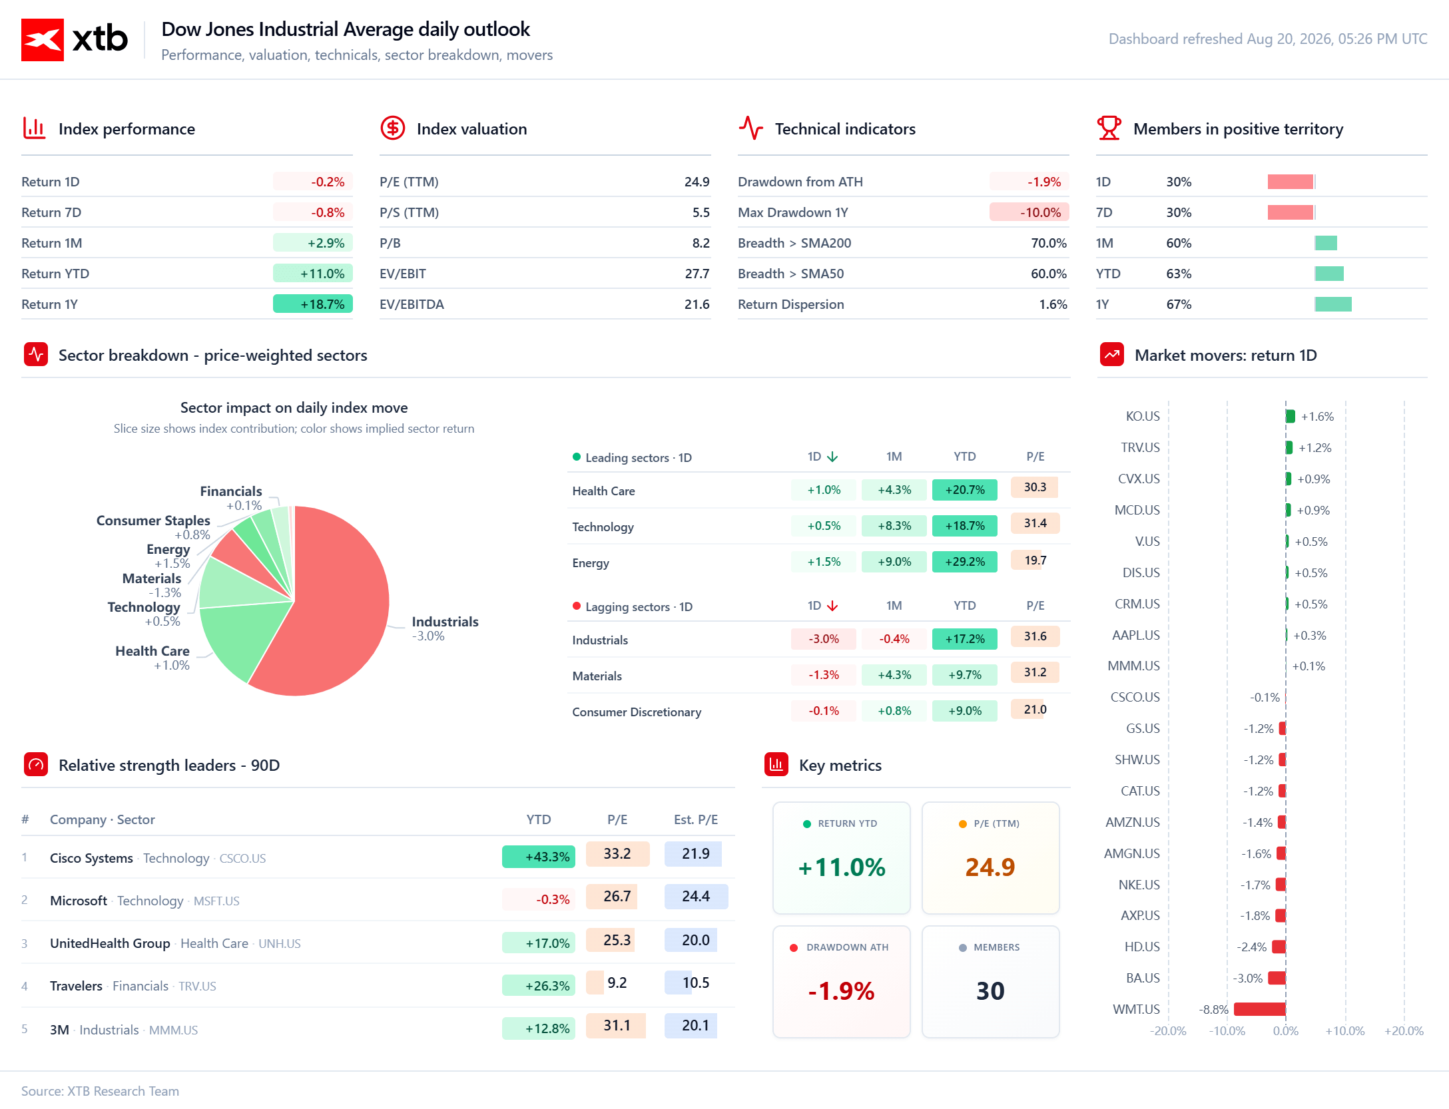Click the Market movers trend icon

[1112, 354]
